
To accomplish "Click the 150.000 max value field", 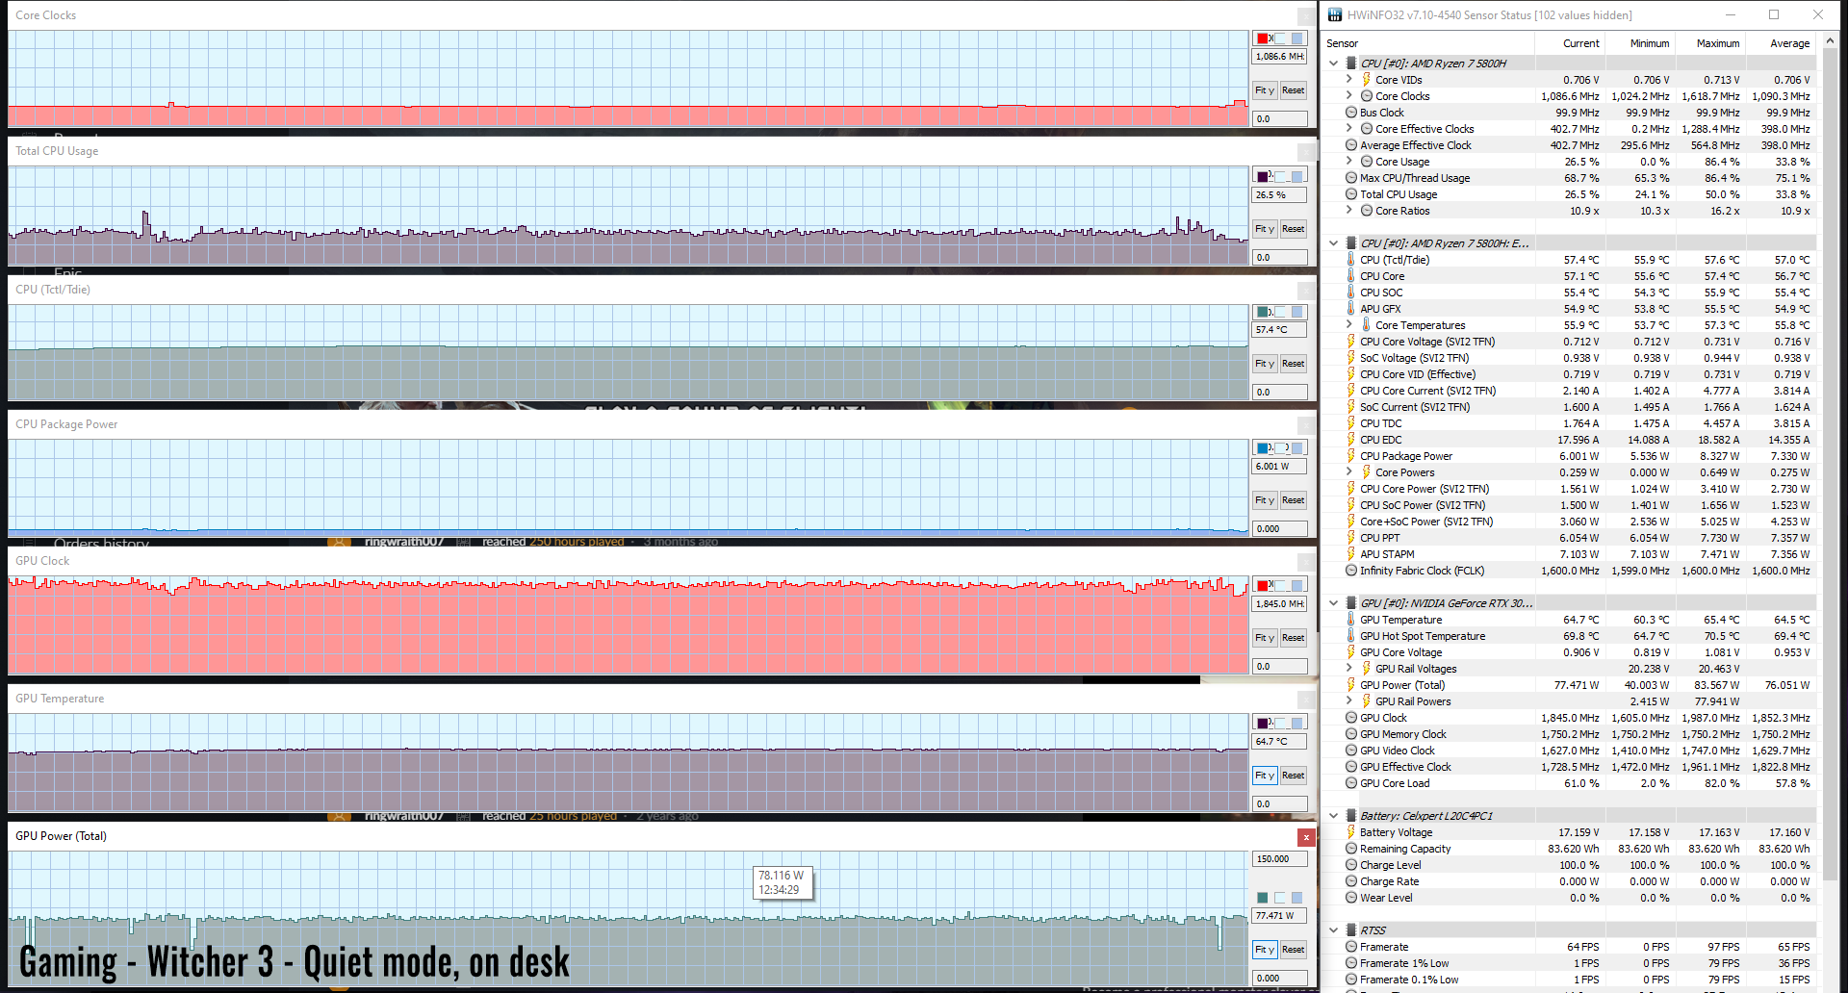I will coord(1279,859).
